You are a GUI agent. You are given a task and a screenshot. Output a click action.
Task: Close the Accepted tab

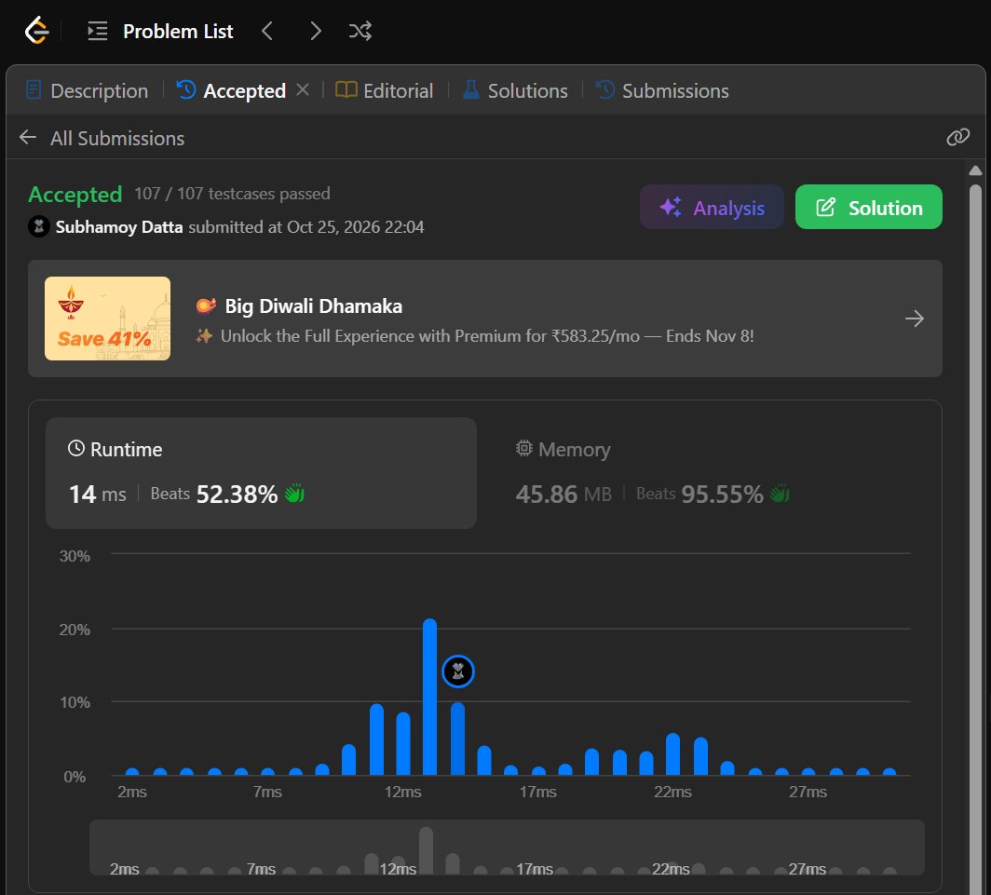(x=303, y=89)
